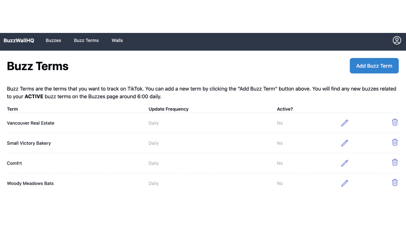
Task: Delete the Woody Meadows Bats term
Action: [x=395, y=182]
